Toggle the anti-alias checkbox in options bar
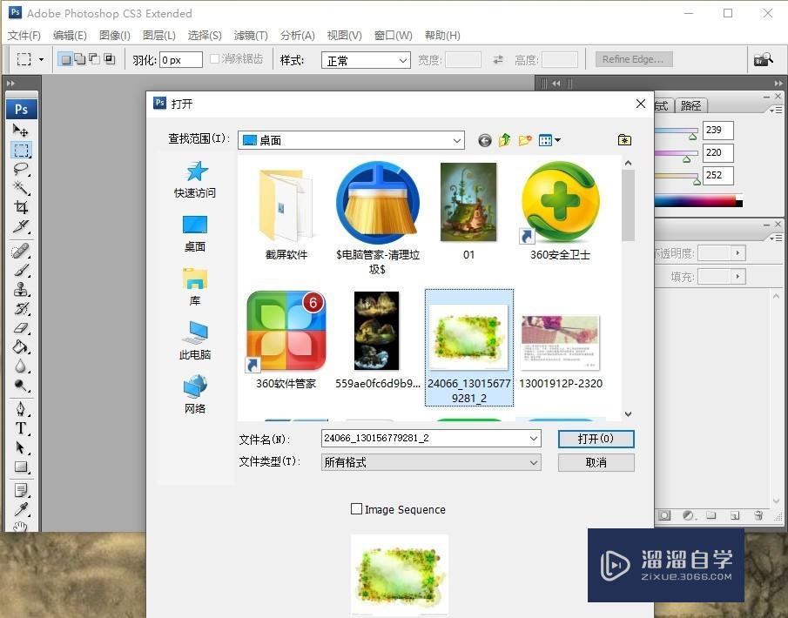Viewport: 788px width, 618px height. tap(214, 59)
